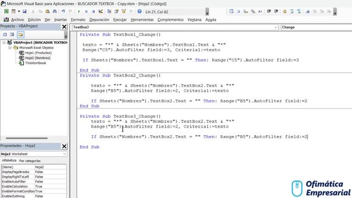
Task: Select Hoja2 (Nombres) in project tree
Action: [x=38, y=58]
